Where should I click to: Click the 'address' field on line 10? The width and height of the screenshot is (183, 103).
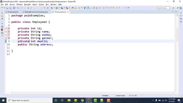click(46, 45)
